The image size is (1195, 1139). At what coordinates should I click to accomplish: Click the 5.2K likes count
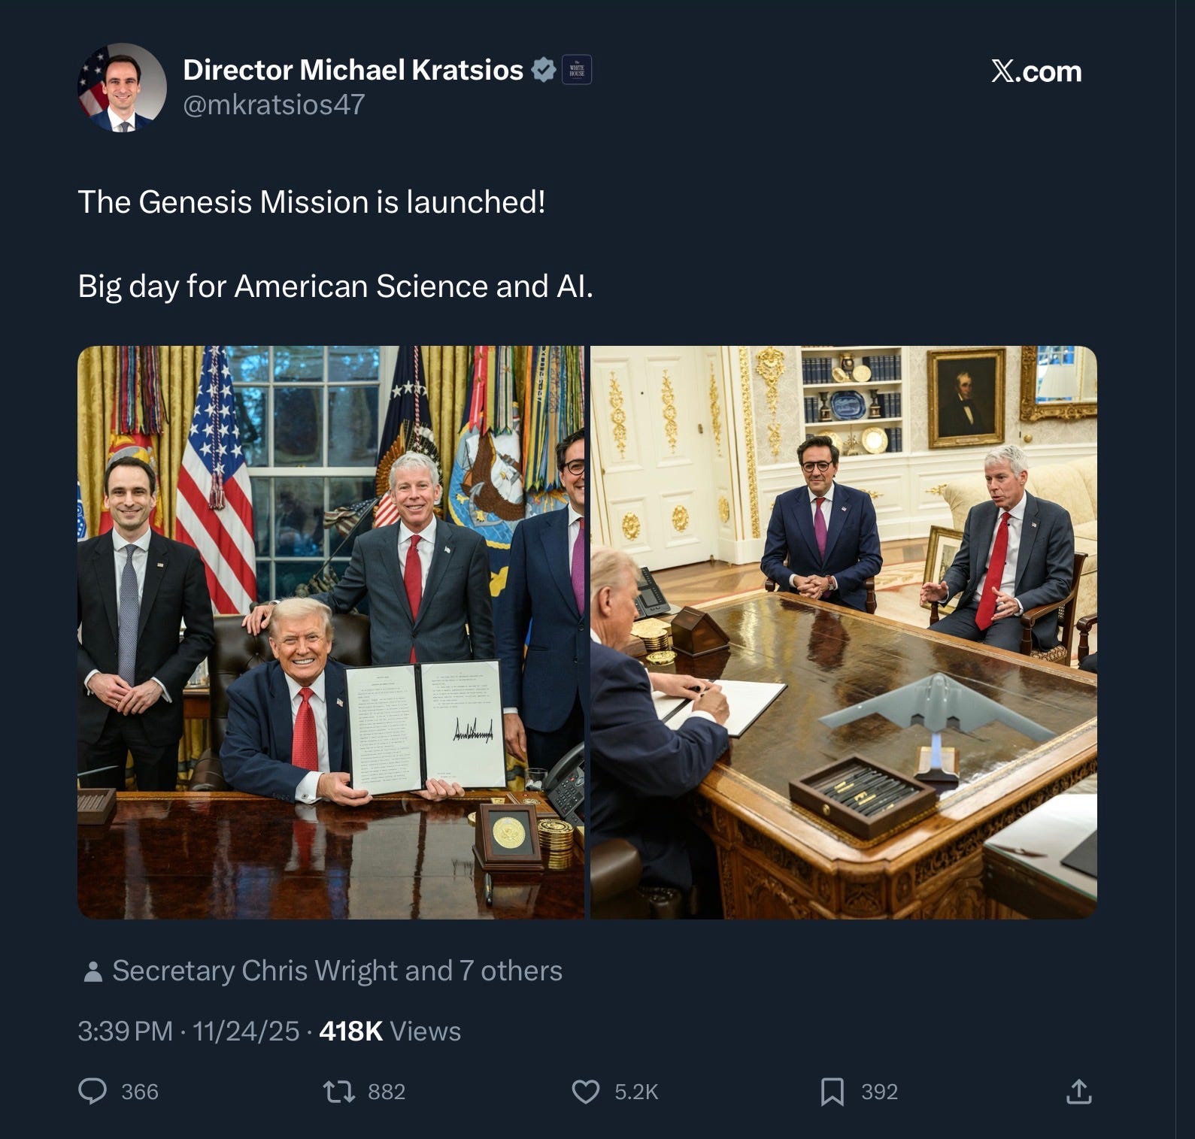click(x=636, y=1092)
